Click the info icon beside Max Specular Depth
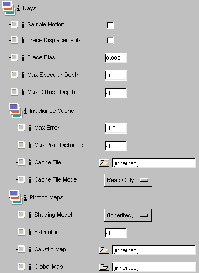 point(23,75)
